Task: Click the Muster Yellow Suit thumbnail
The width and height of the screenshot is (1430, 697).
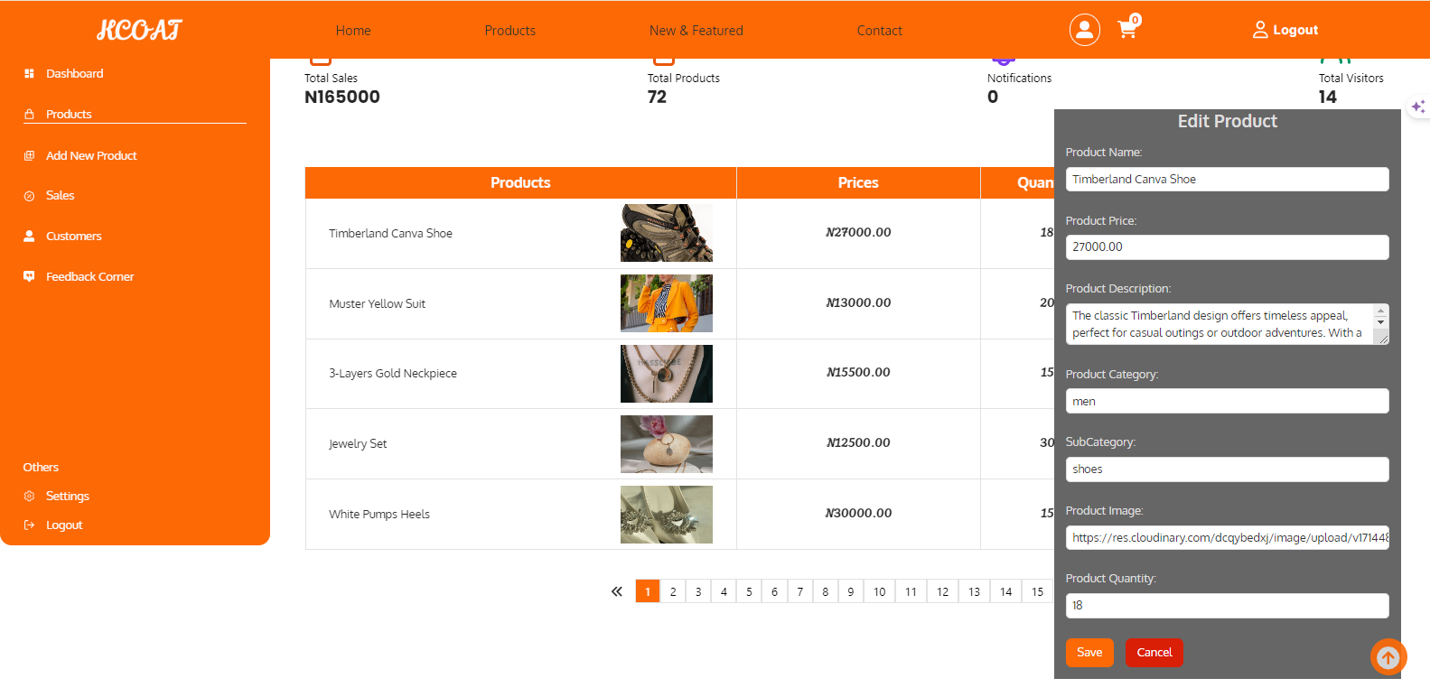Action: click(667, 303)
